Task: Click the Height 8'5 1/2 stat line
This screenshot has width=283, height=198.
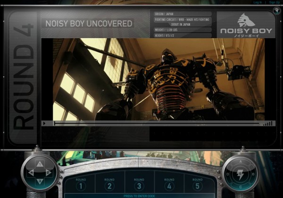Action: coord(183,35)
